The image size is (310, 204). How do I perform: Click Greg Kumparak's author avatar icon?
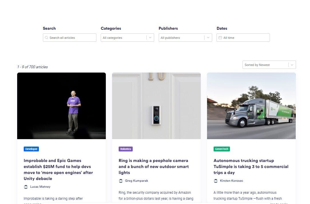(x=121, y=181)
